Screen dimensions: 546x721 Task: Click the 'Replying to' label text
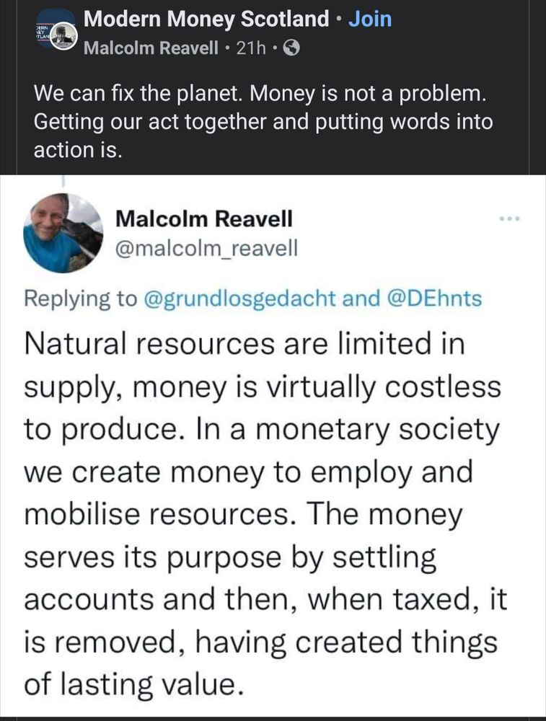pyautogui.click(x=80, y=298)
